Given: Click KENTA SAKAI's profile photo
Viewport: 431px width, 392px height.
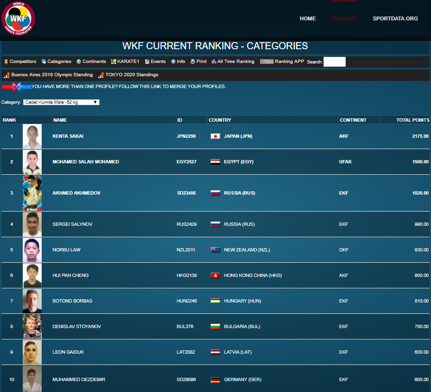Looking at the screenshot, I should 32,136.
